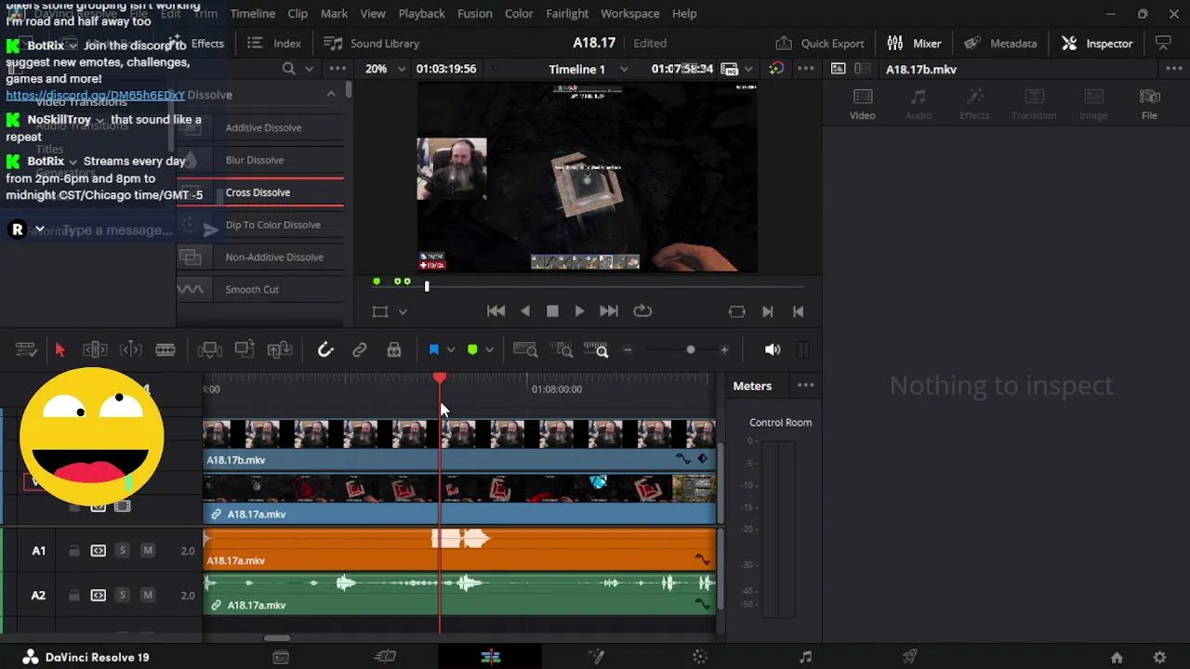The image size is (1190, 669).
Task: Select the Selection Mode arrow tool
Action: coord(60,349)
